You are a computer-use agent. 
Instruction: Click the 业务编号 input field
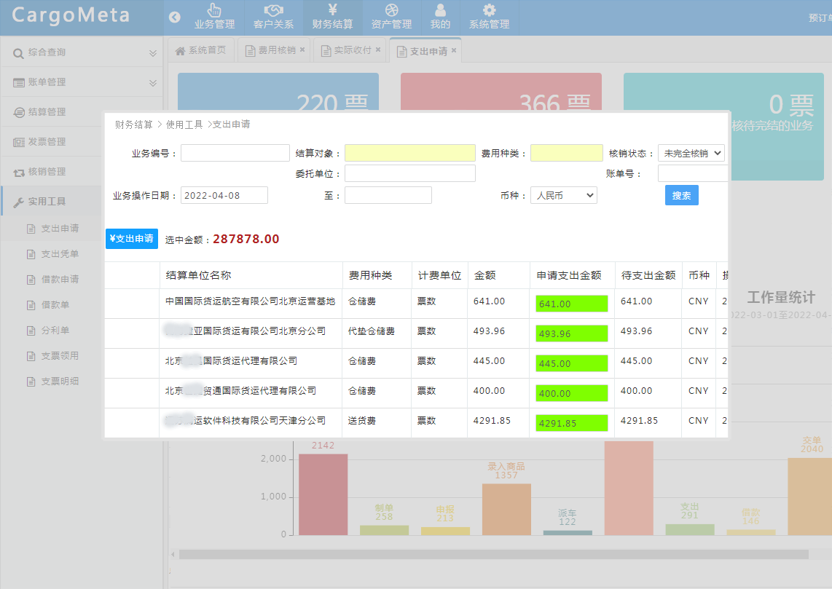pos(235,153)
